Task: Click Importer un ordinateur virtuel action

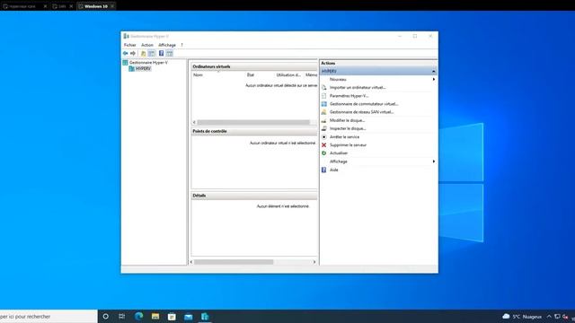Action: pyautogui.click(x=358, y=88)
